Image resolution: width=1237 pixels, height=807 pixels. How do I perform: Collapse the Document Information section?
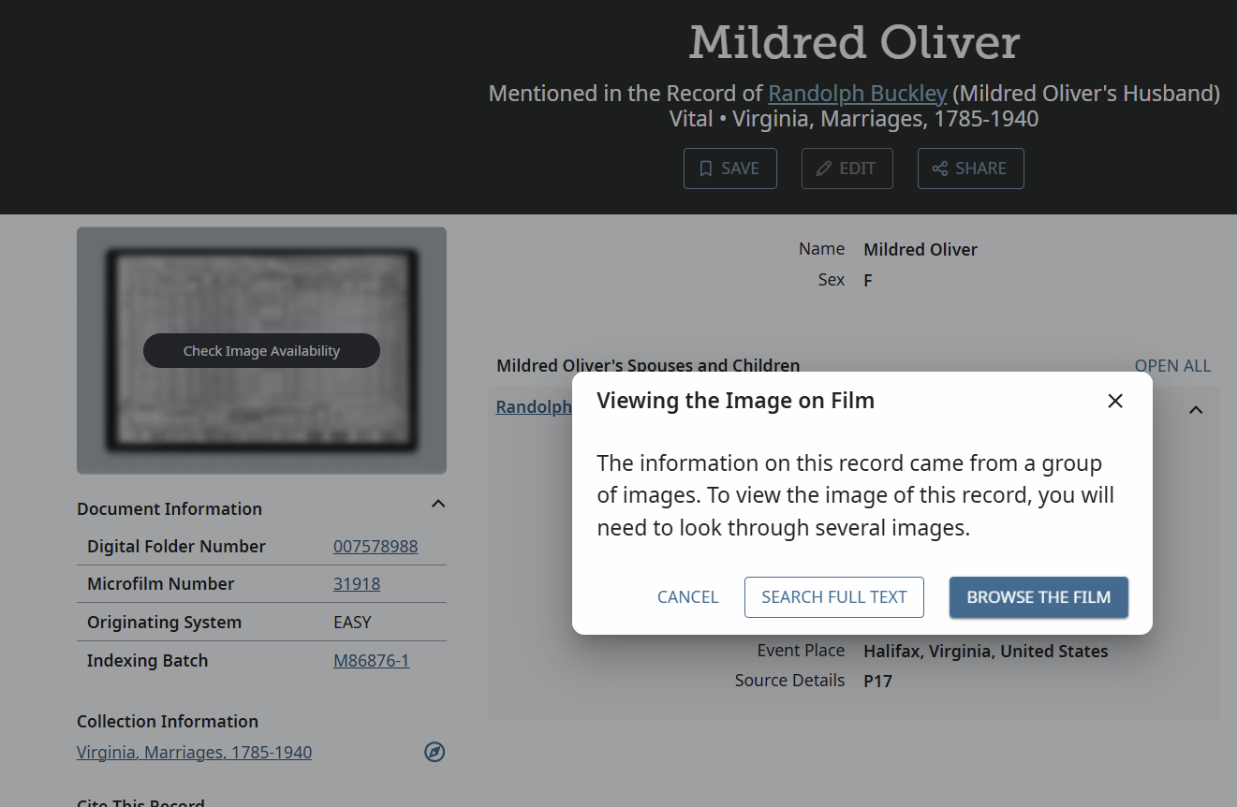[437, 504]
